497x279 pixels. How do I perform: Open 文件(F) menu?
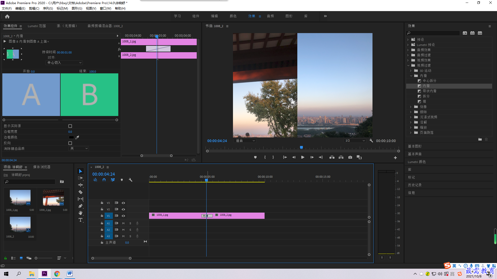pos(7,9)
